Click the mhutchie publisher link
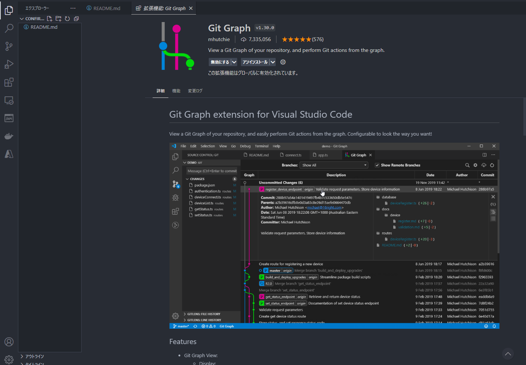 point(219,39)
